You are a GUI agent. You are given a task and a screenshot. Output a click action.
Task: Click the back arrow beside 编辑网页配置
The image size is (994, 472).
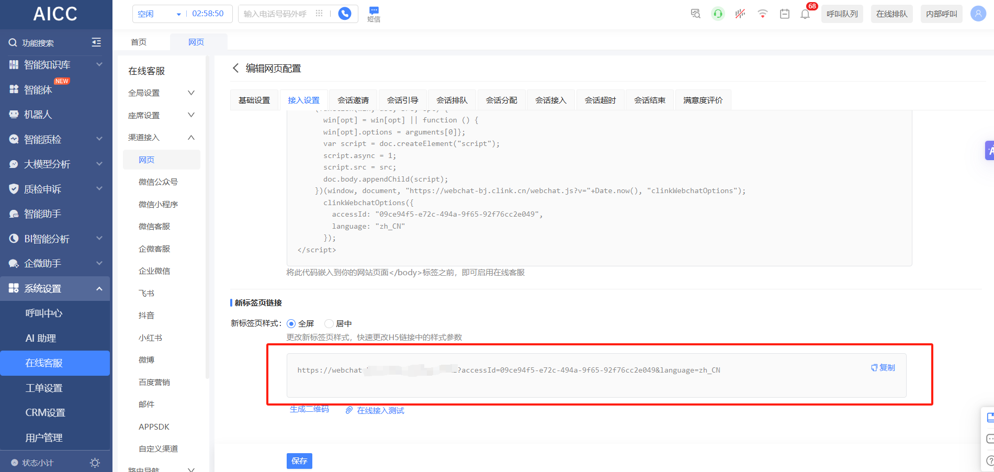[235, 68]
